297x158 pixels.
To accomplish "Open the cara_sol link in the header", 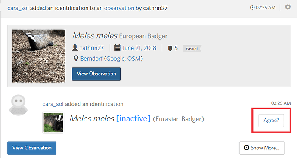I will pos(18,8).
